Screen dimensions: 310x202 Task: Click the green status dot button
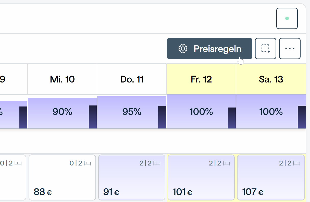point(287,18)
